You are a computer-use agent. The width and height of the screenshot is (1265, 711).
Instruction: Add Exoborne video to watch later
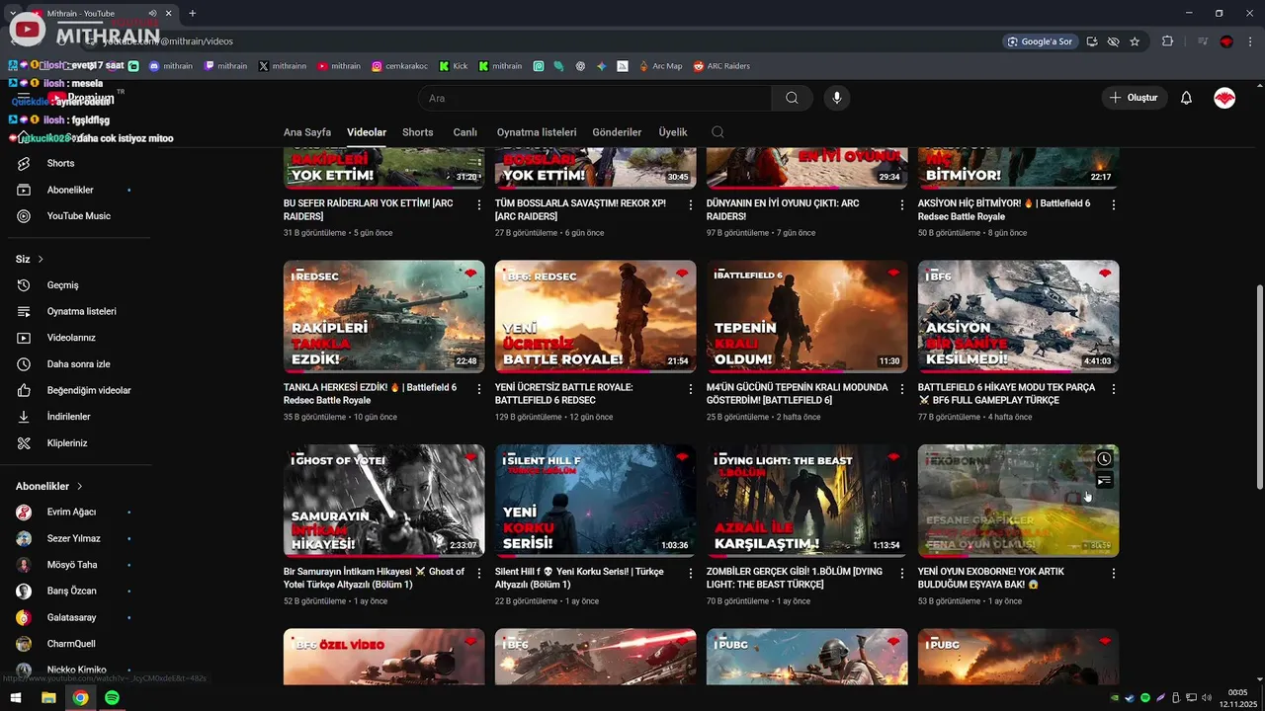coord(1104,459)
